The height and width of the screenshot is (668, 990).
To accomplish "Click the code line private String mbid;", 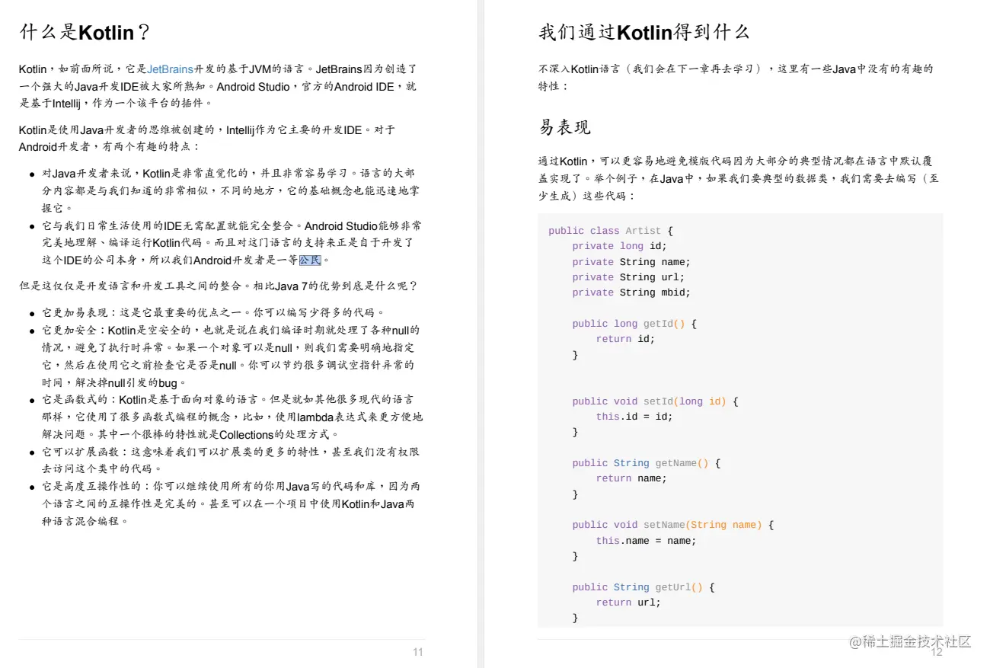I will pyautogui.click(x=631, y=292).
